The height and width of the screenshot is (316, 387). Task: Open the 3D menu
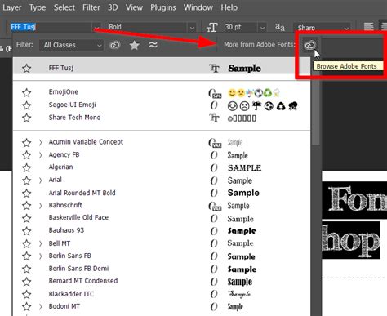click(113, 7)
